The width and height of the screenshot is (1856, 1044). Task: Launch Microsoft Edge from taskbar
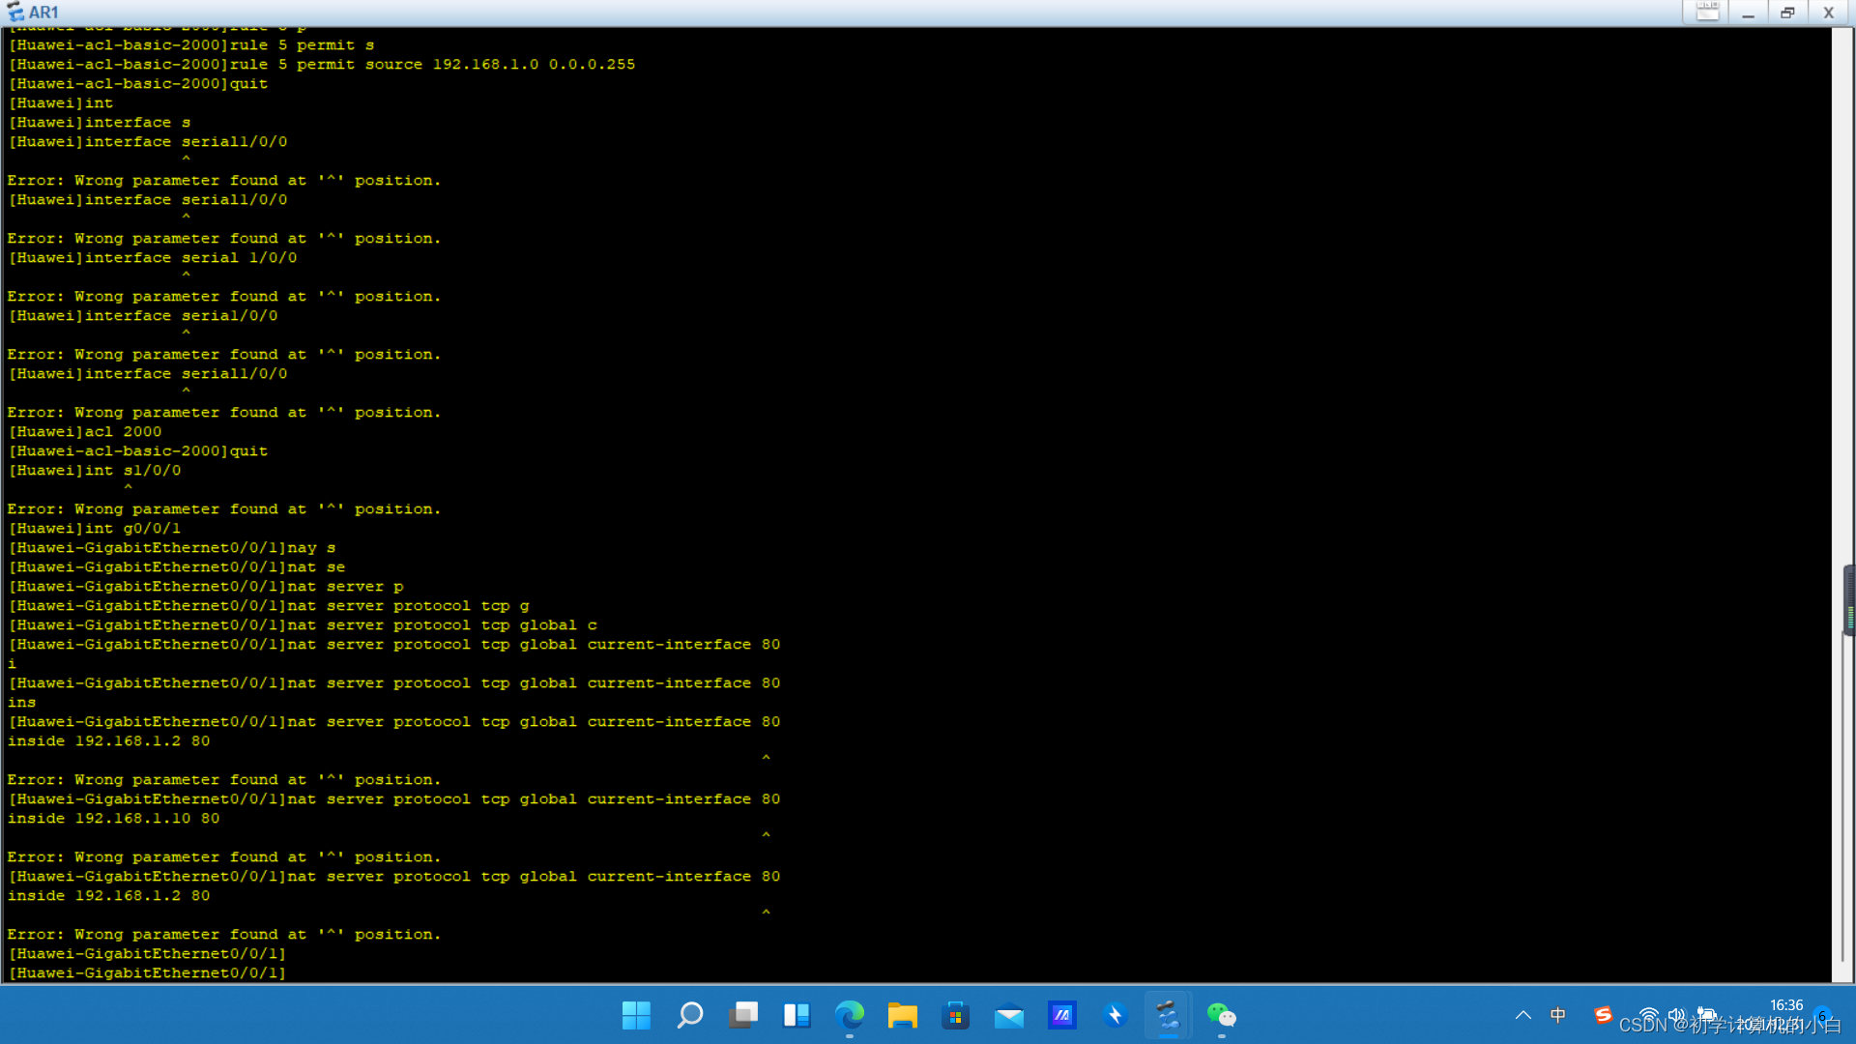click(849, 1015)
